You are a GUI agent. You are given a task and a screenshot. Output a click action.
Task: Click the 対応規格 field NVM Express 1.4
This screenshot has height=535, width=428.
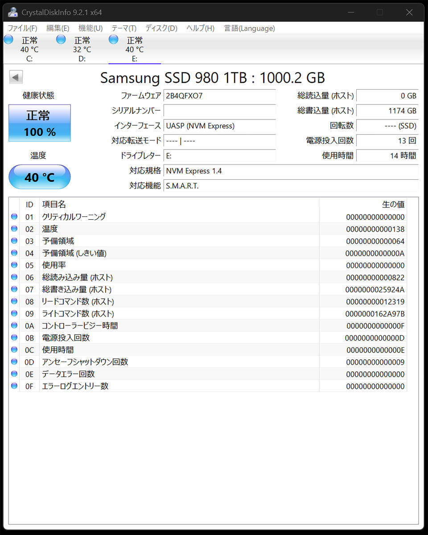[x=291, y=171]
